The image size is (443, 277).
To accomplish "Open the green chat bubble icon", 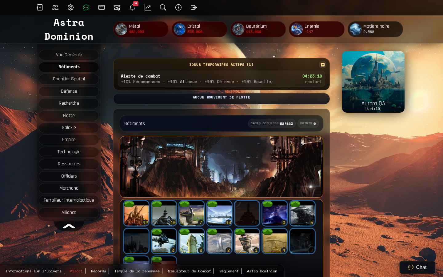I will [86, 7].
